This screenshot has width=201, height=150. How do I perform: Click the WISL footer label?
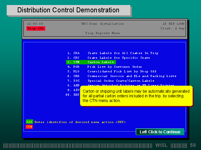[x=161, y=145]
